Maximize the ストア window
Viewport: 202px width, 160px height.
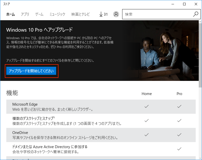click(184, 4)
